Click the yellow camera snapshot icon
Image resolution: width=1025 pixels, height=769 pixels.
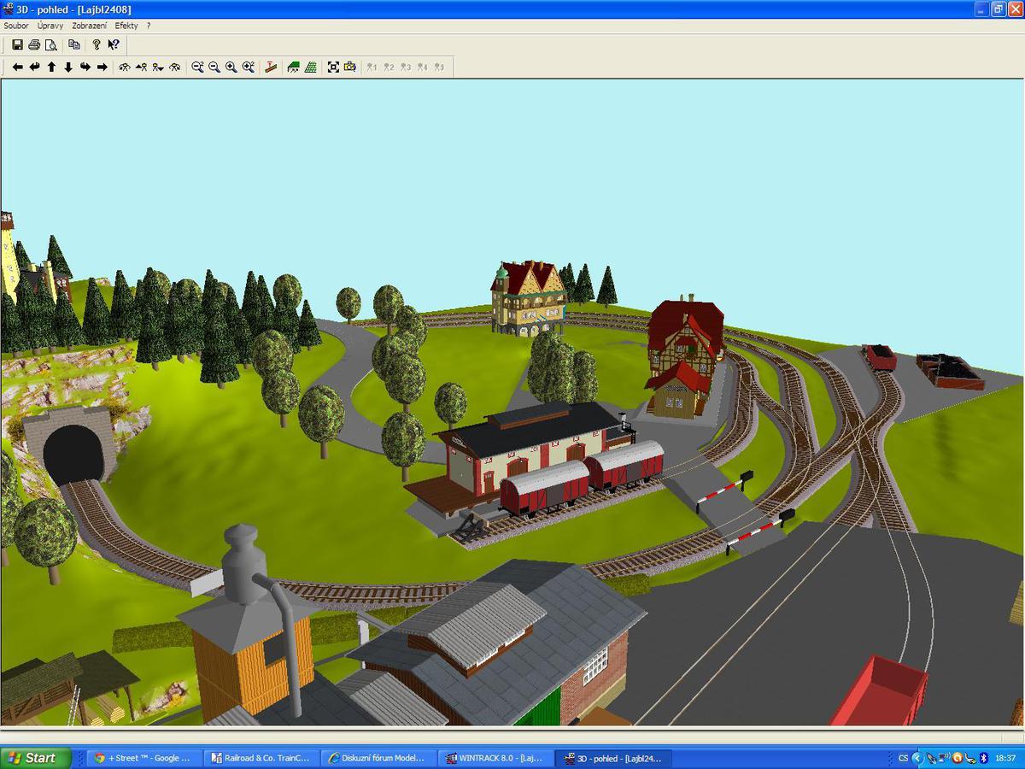pyautogui.click(x=350, y=67)
